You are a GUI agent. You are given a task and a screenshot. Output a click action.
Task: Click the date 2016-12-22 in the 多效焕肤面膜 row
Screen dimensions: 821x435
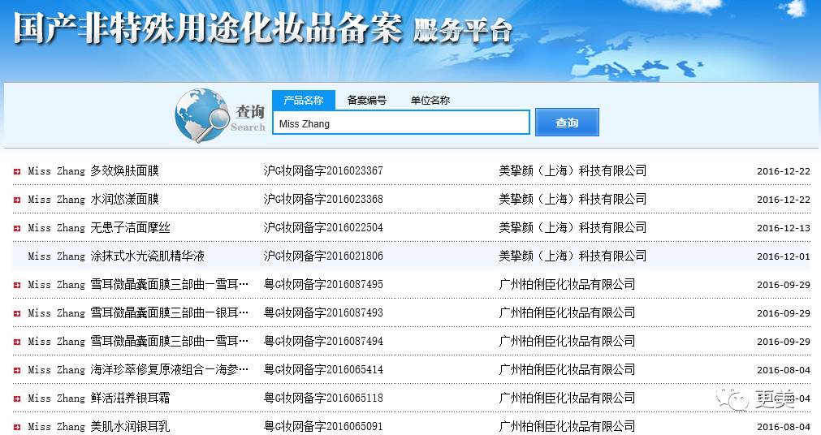(x=784, y=171)
